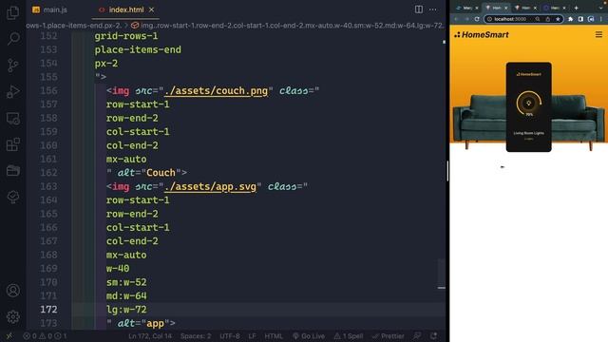Open the browser extensions puzzle icon
Viewport: 608px width, 342px height.
pyautogui.click(x=570, y=19)
